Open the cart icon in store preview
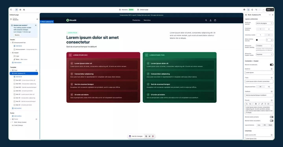This screenshot has width=283, height=147. pos(215,20)
